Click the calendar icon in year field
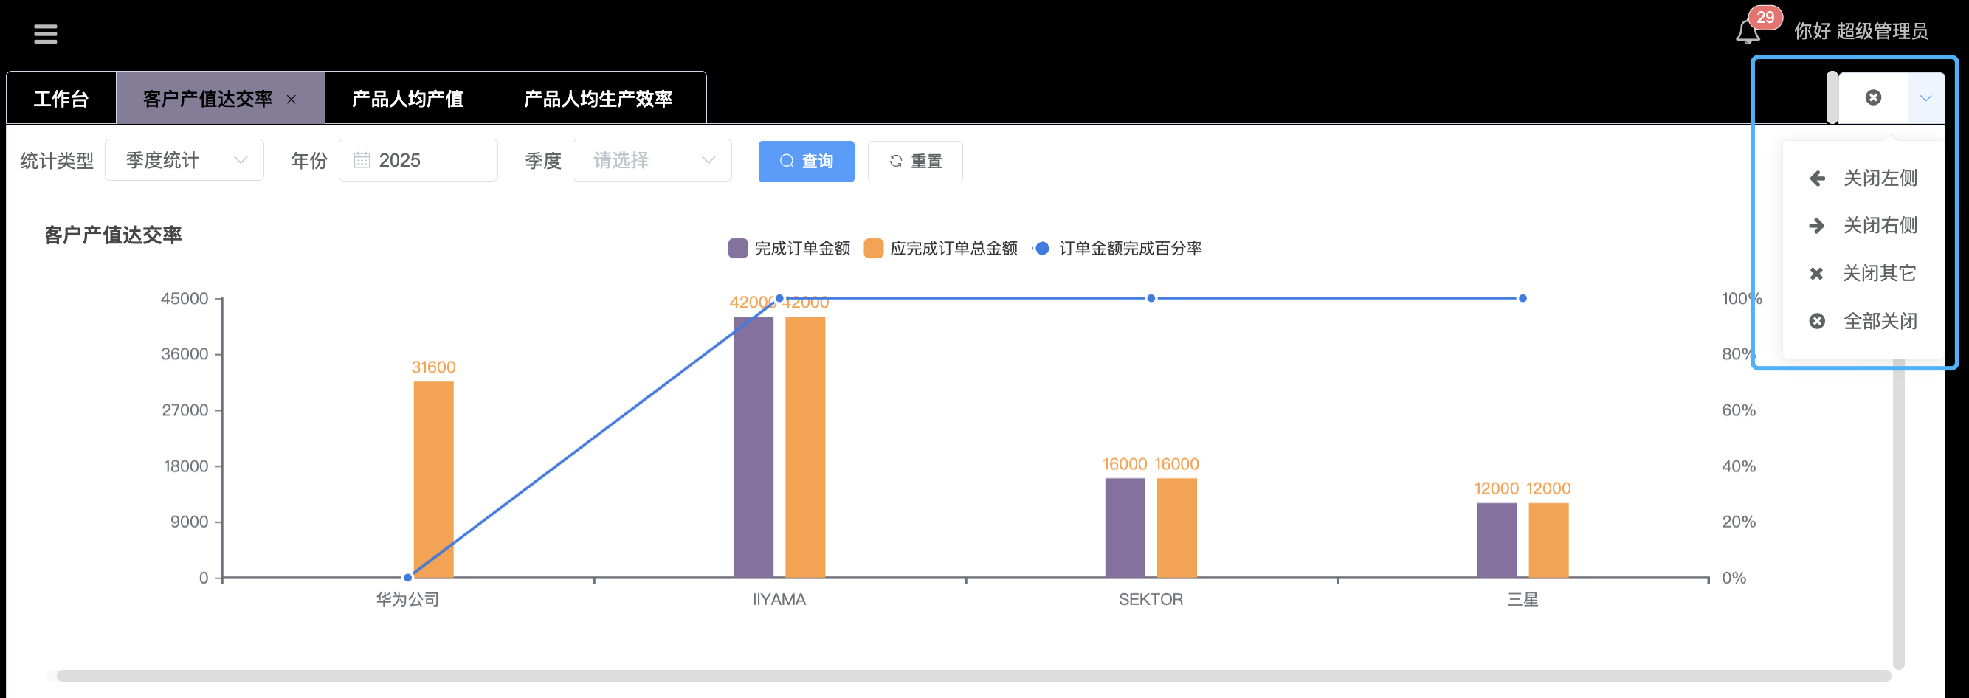The image size is (1969, 698). 362,161
